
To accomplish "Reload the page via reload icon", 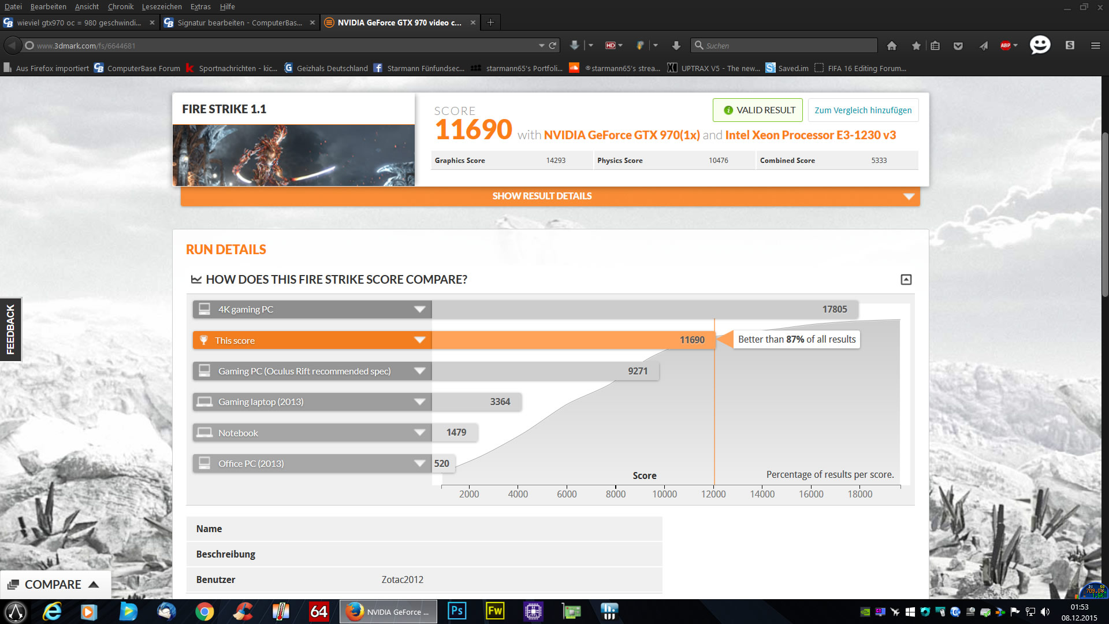I will tap(553, 46).
